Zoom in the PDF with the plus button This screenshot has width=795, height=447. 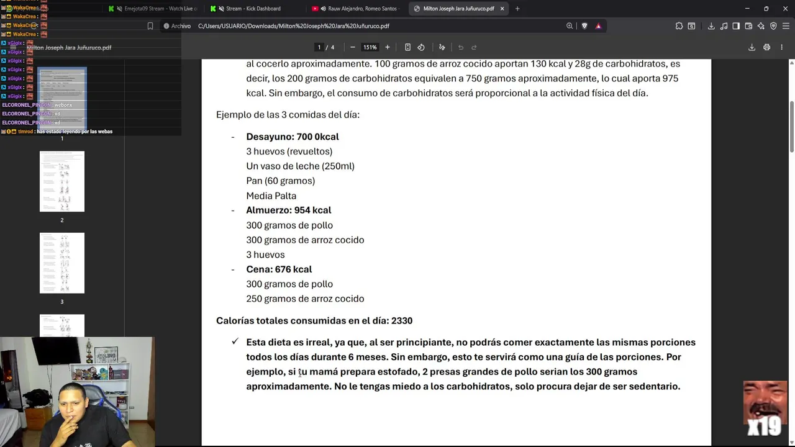[x=388, y=47]
